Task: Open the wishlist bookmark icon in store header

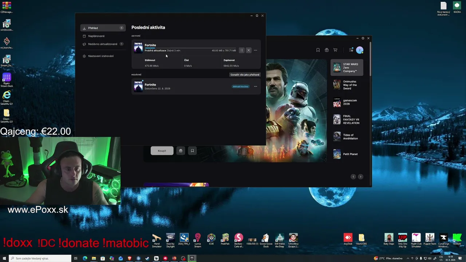Action: pyautogui.click(x=318, y=50)
